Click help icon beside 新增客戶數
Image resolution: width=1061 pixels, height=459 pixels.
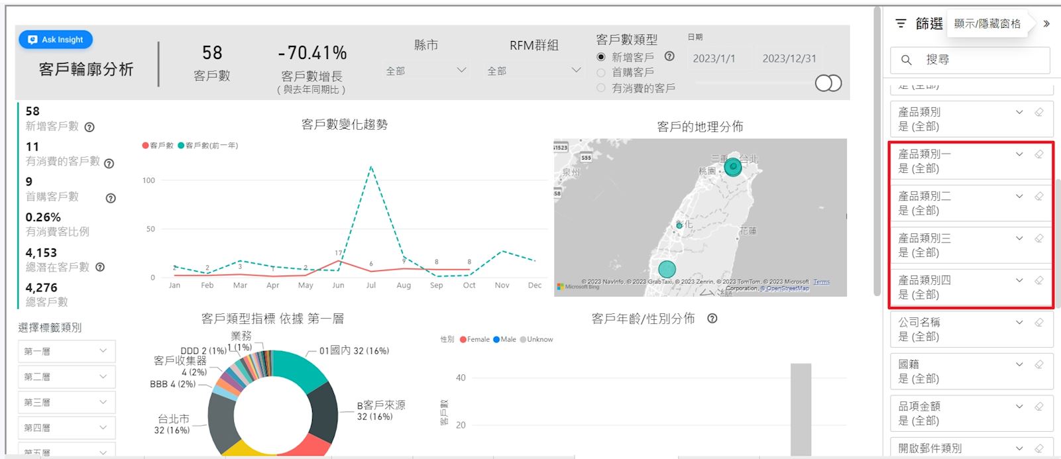pos(89,127)
